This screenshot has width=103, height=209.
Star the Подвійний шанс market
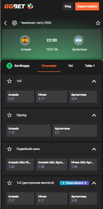tap(9, 149)
